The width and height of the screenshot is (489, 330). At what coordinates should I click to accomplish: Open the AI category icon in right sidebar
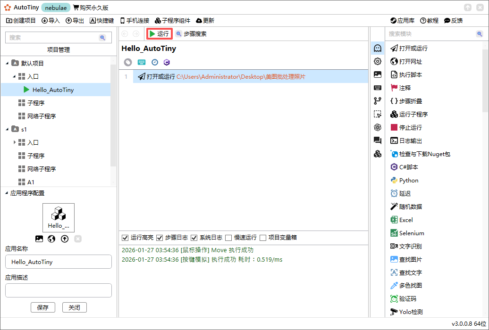[x=377, y=127]
